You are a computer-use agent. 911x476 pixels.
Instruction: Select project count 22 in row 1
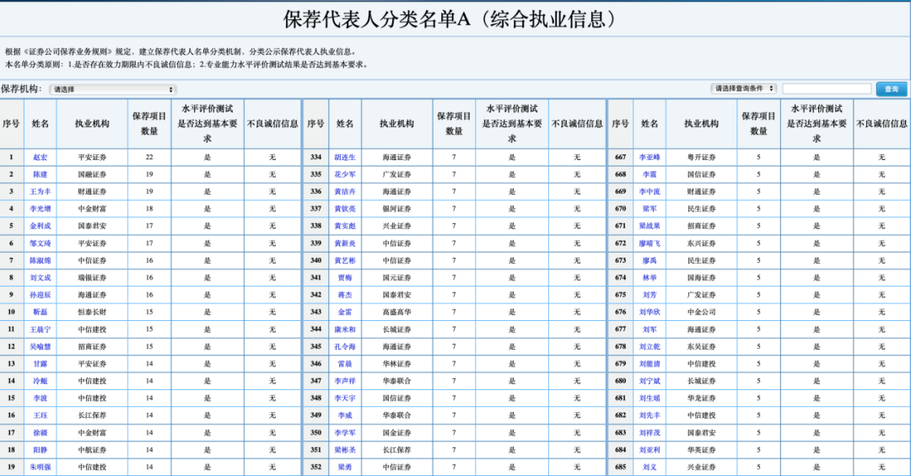(x=149, y=158)
